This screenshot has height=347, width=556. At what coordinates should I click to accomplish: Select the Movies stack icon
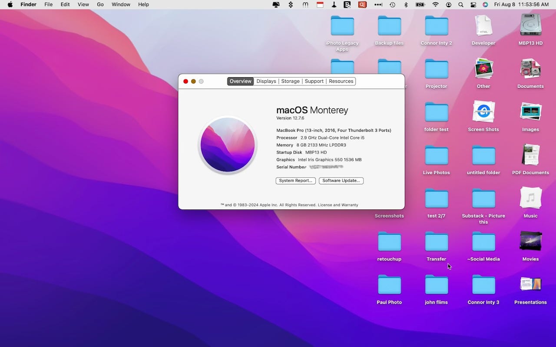531,241
